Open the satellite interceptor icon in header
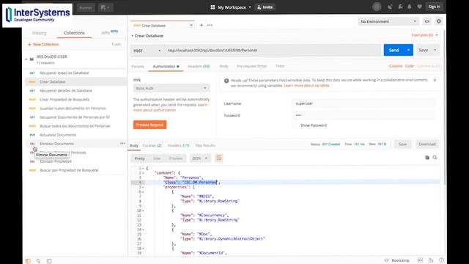The width and height of the screenshot is (469, 264). 390,7
